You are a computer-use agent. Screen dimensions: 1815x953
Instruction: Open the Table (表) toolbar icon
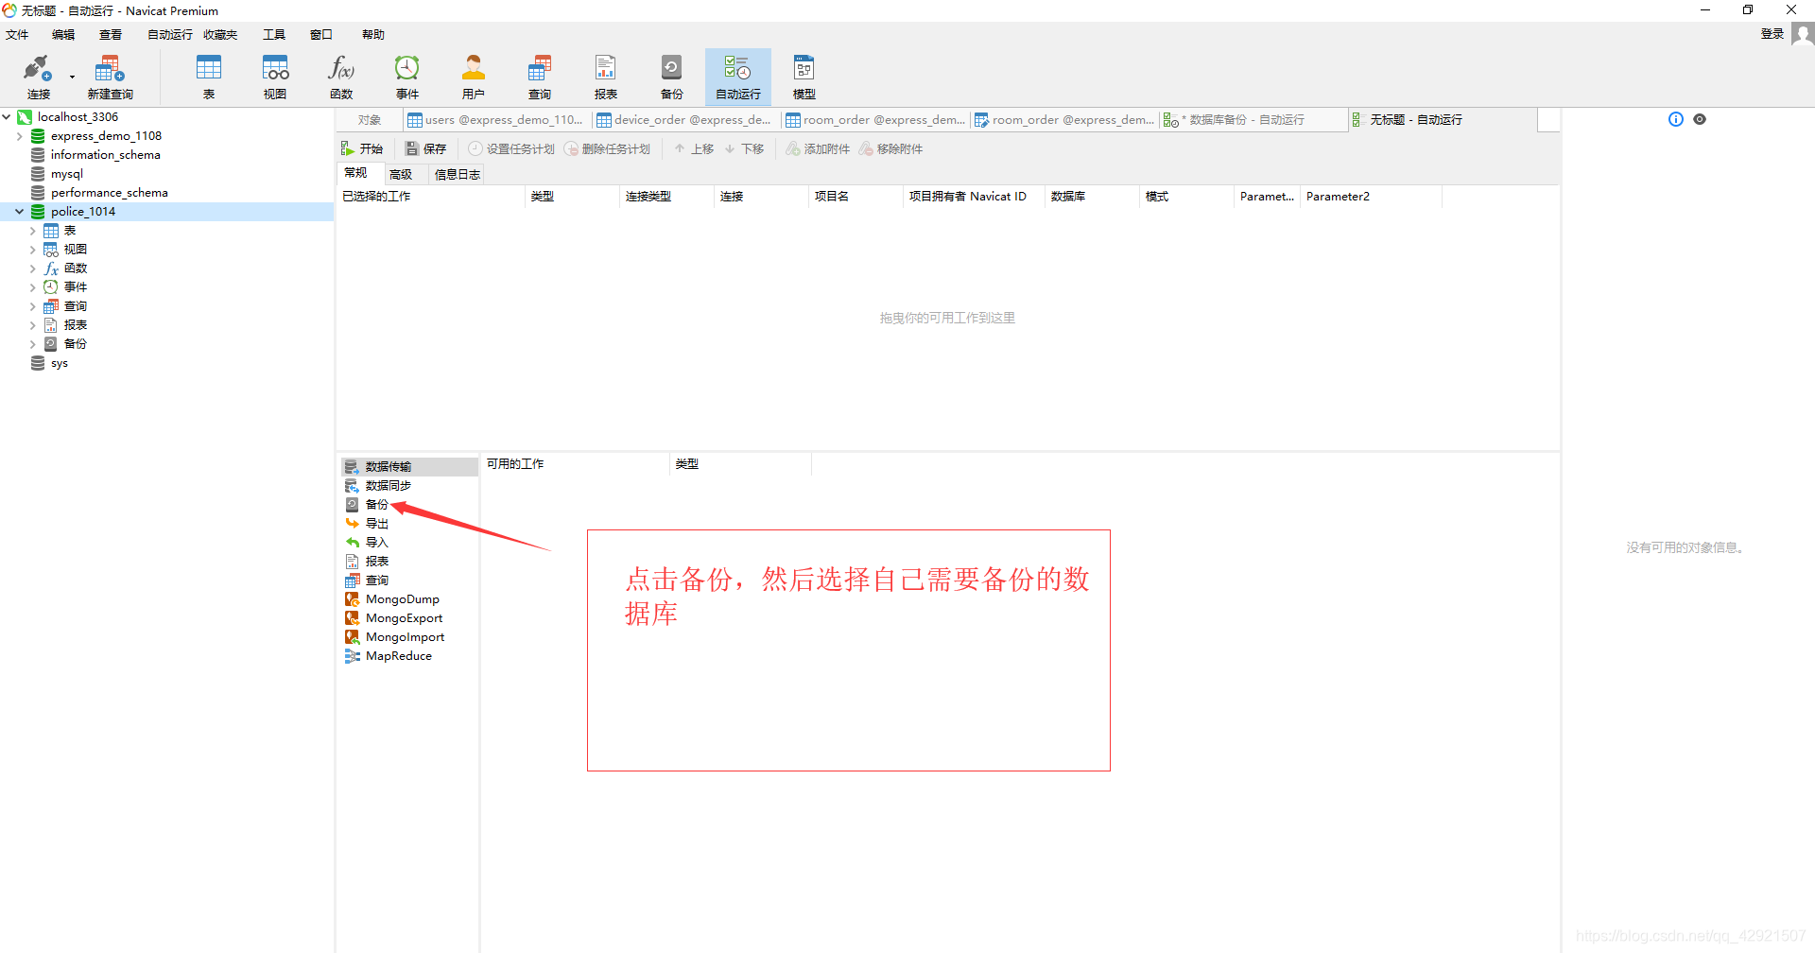(x=209, y=76)
